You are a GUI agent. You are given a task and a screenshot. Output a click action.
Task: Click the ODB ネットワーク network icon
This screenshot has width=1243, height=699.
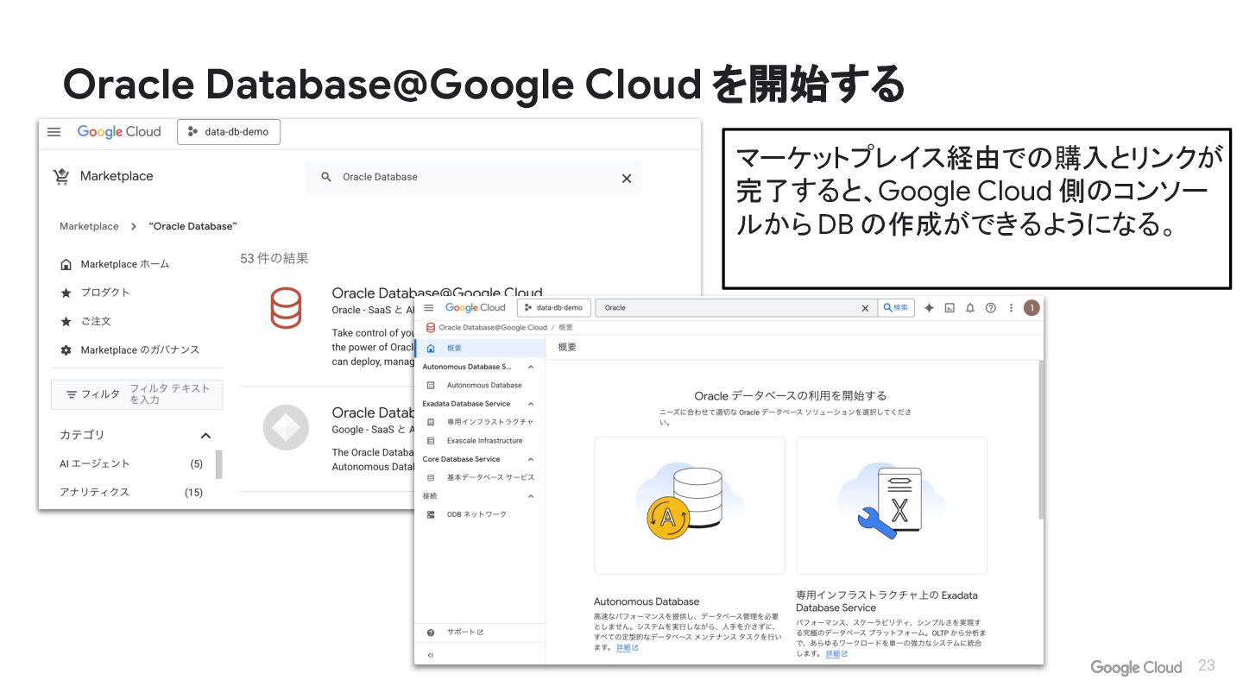(431, 514)
